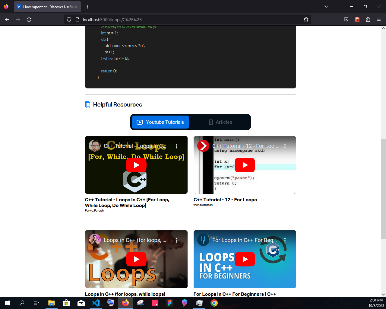Expand the list all tabs dropdown
This screenshot has width=386, height=309.
tap(326, 7)
